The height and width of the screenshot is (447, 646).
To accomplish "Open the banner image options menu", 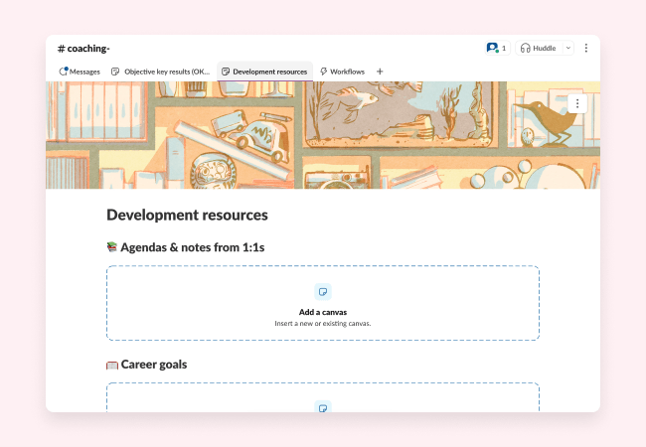I will click(578, 102).
